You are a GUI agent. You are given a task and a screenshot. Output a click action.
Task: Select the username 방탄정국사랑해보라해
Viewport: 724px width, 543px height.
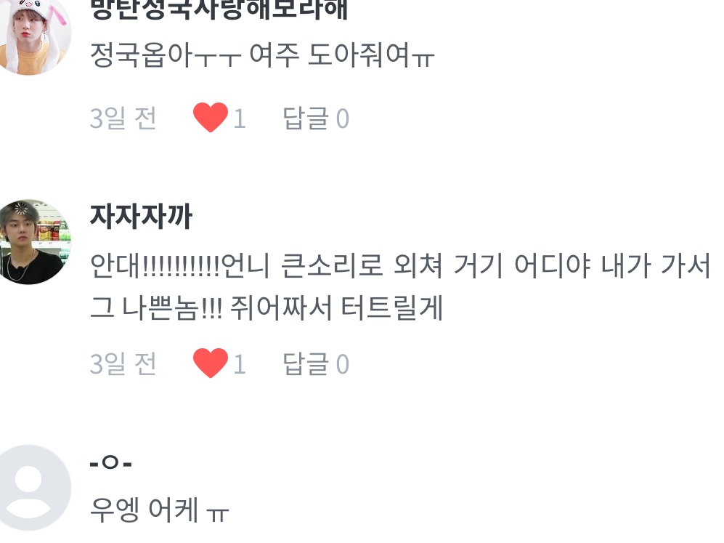point(219,8)
